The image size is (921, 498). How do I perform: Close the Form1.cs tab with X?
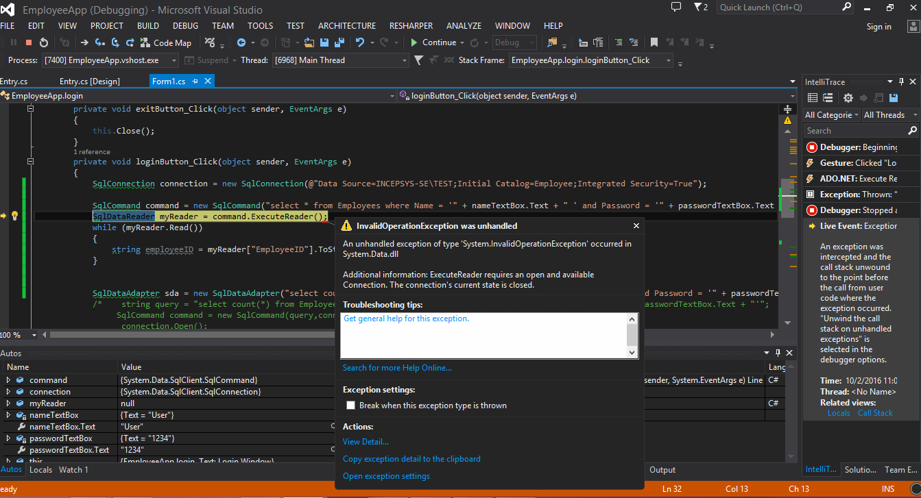point(208,81)
